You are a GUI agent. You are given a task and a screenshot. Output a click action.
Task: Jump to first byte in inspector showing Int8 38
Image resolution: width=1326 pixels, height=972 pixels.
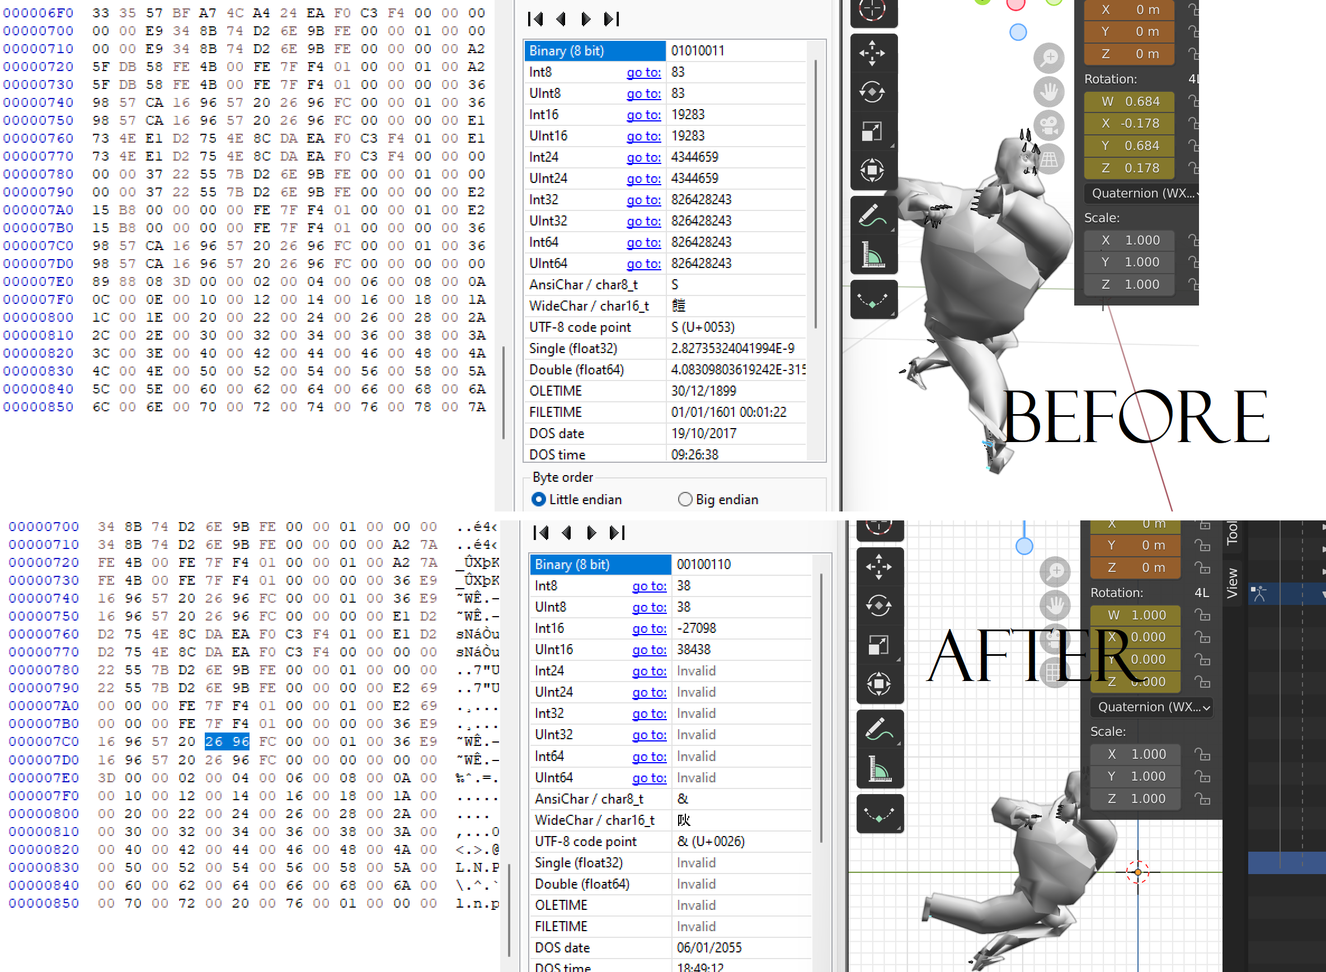click(x=541, y=533)
